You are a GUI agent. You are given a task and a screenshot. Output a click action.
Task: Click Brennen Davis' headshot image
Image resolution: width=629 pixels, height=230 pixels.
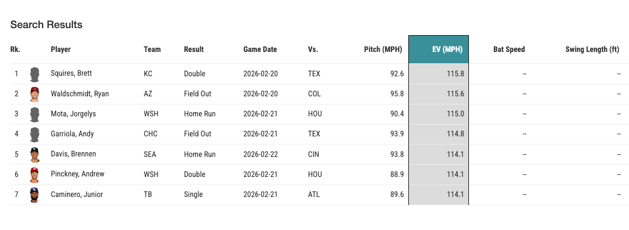[x=35, y=154]
